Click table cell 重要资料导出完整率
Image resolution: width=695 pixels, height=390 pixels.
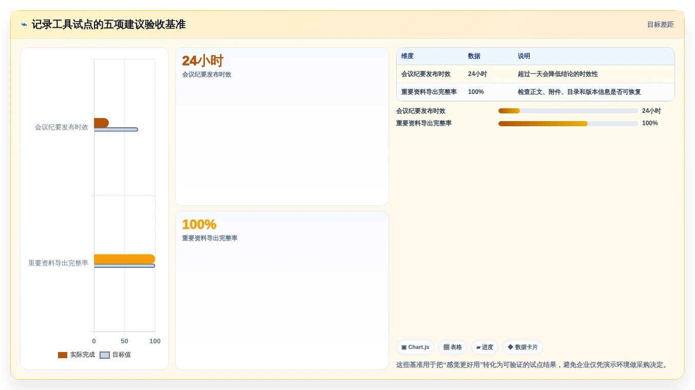[429, 92]
